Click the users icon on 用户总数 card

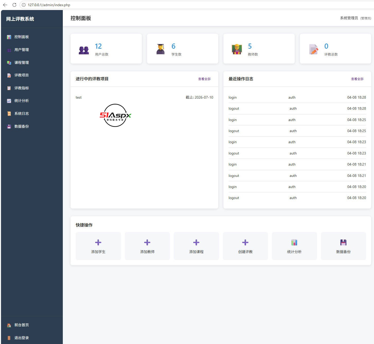(84, 50)
